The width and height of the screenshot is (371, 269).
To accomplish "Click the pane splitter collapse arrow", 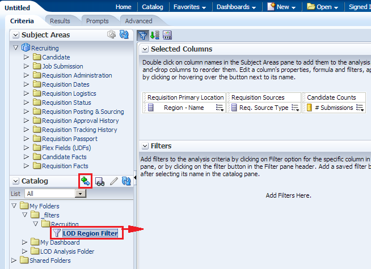I will click(135, 177).
